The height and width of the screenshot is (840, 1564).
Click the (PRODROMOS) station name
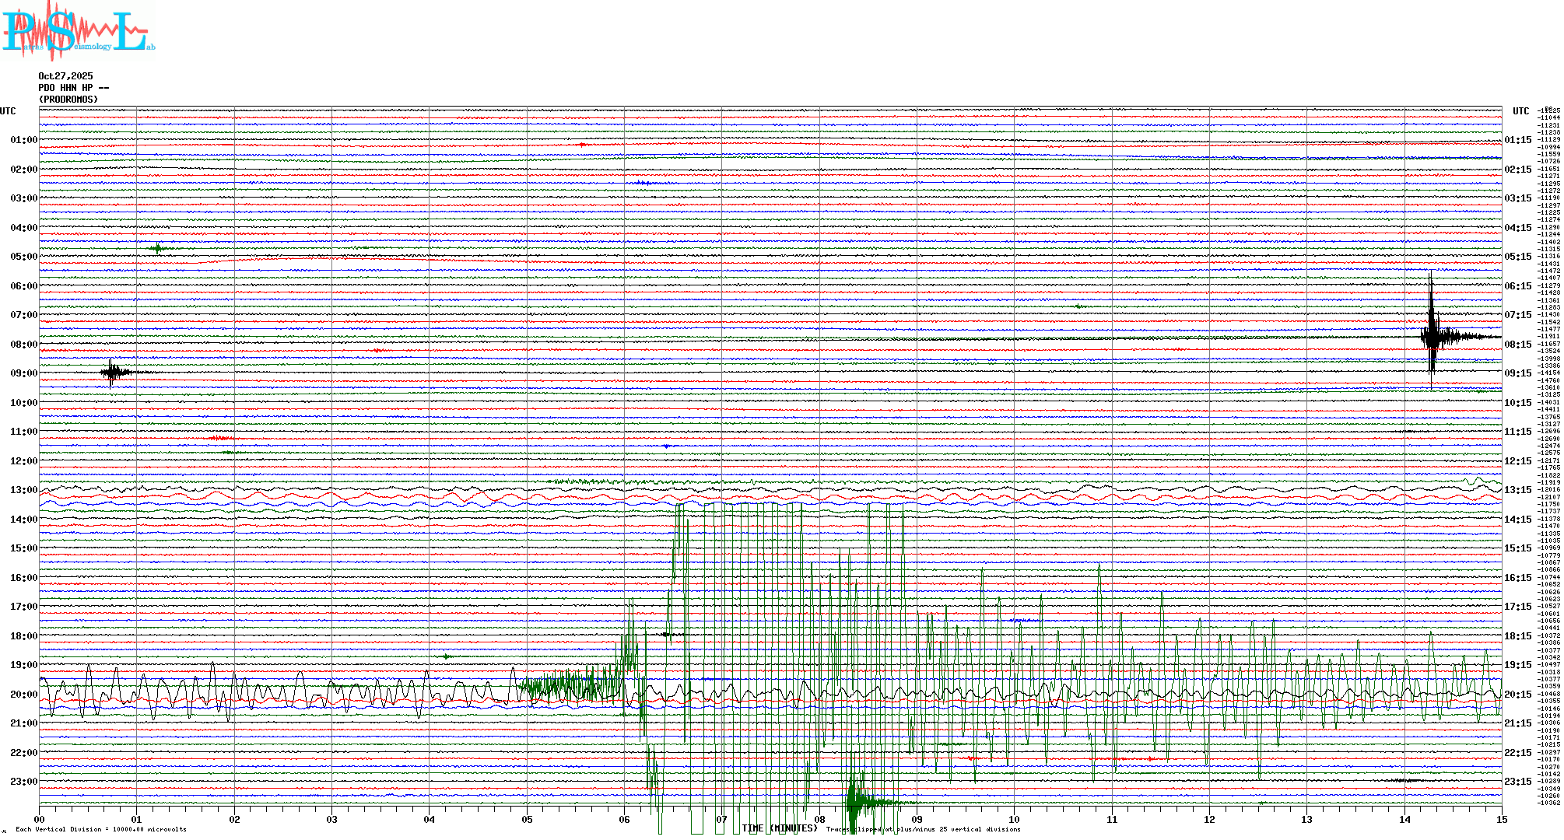[x=68, y=100]
